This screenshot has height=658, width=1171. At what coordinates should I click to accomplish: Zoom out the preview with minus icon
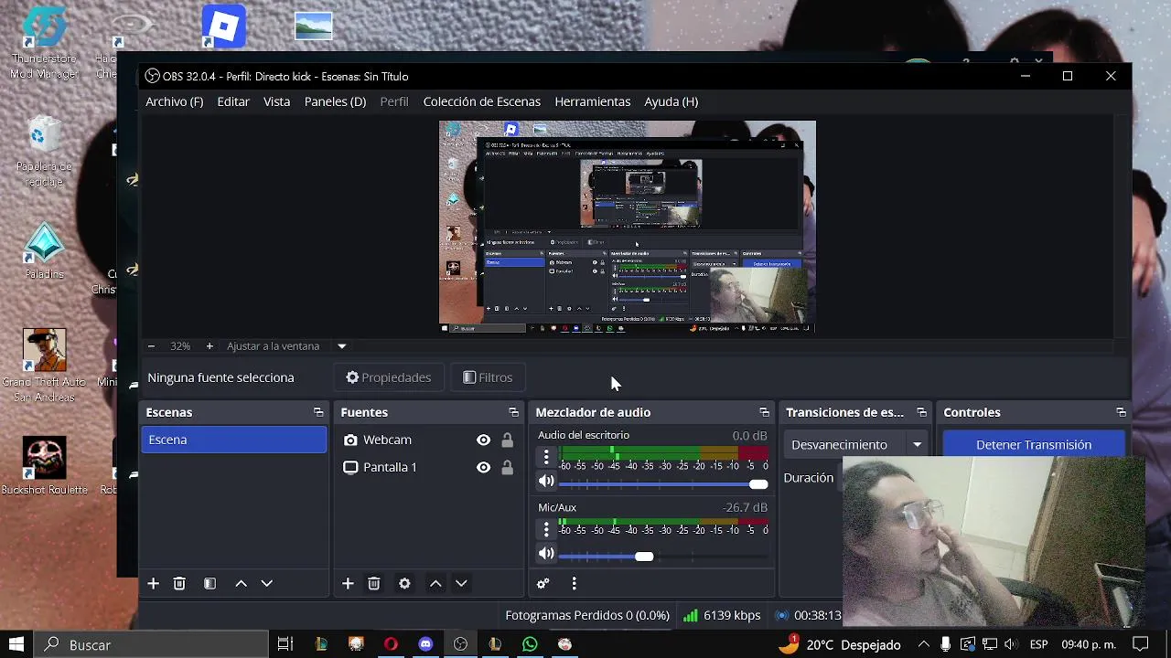(151, 346)
